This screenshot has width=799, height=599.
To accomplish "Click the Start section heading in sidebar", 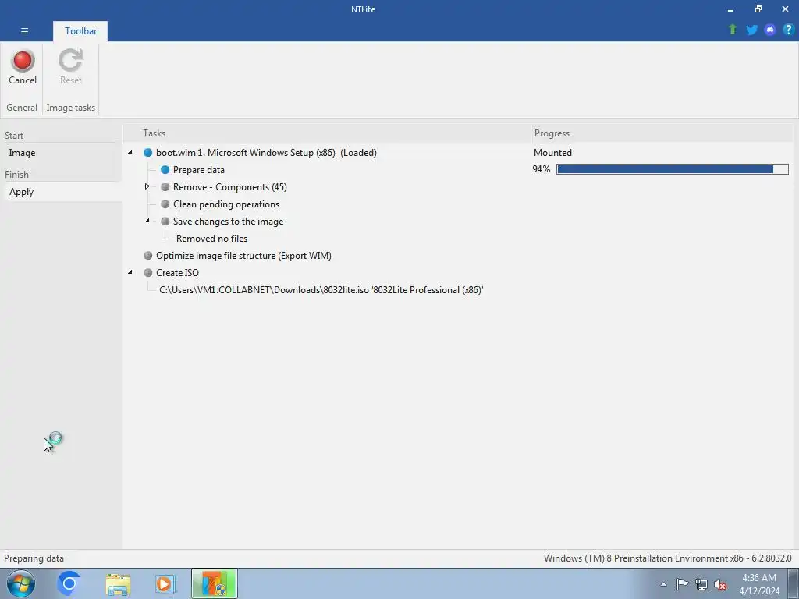I will click(x=14, y=136).
